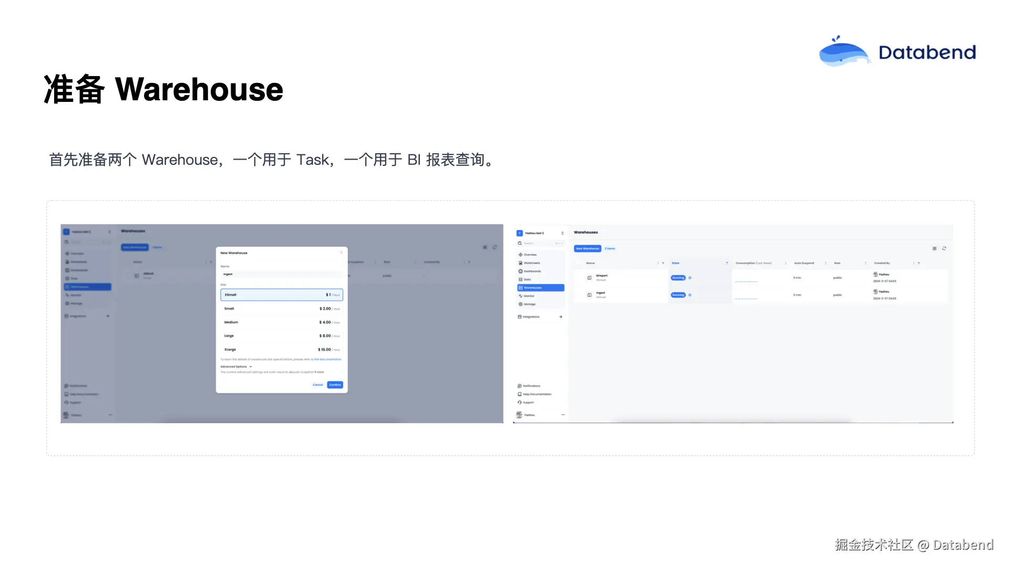Expand the Integrations arrow in sidebar
Image resolution: width=1009 pixels, height=567 pixels.
pyautogui.click(x=561, y=317)
